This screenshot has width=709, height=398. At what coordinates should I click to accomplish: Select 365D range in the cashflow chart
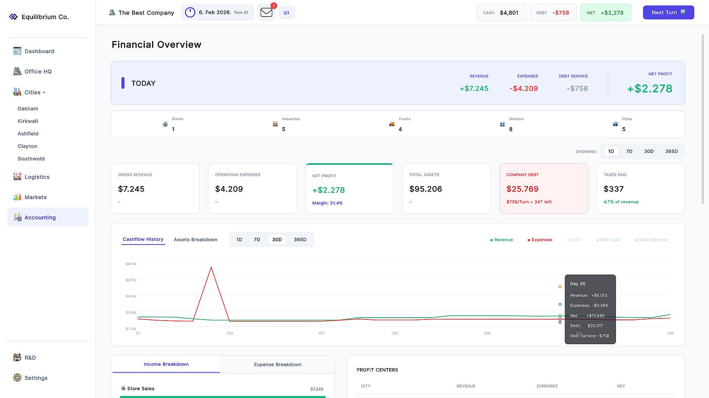pyautogui.click(x=300, y=240)
